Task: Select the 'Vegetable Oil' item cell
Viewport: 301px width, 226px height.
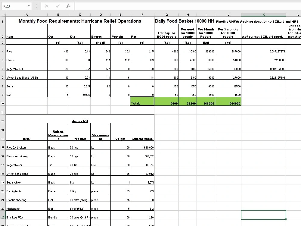Action: pos(26,67)
